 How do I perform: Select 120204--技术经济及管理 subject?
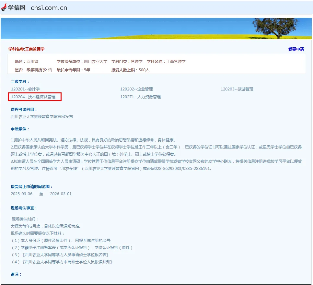click(x=33, y=97)
